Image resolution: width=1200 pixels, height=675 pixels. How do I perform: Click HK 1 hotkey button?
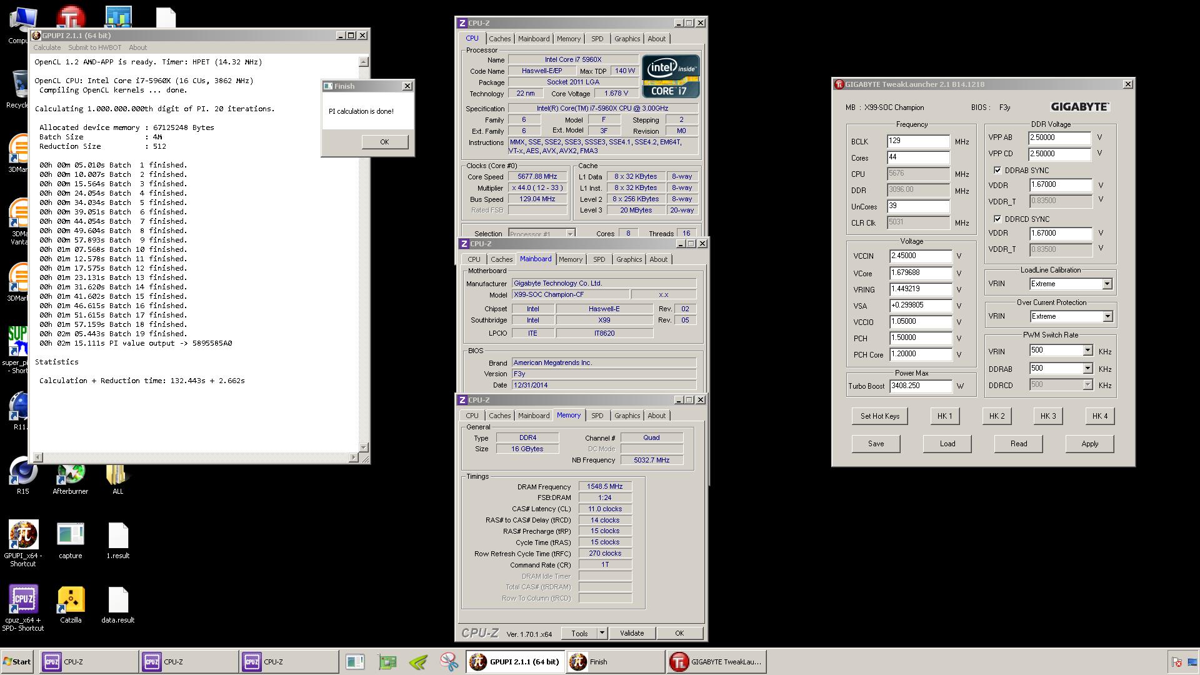click(944, 416)
